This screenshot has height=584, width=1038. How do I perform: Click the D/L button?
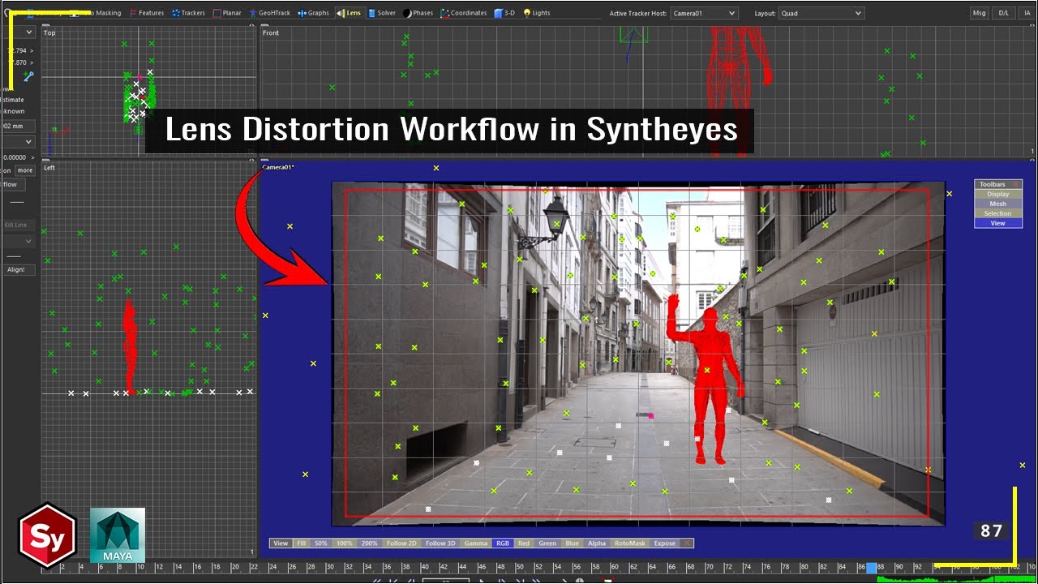[1003, 13]
